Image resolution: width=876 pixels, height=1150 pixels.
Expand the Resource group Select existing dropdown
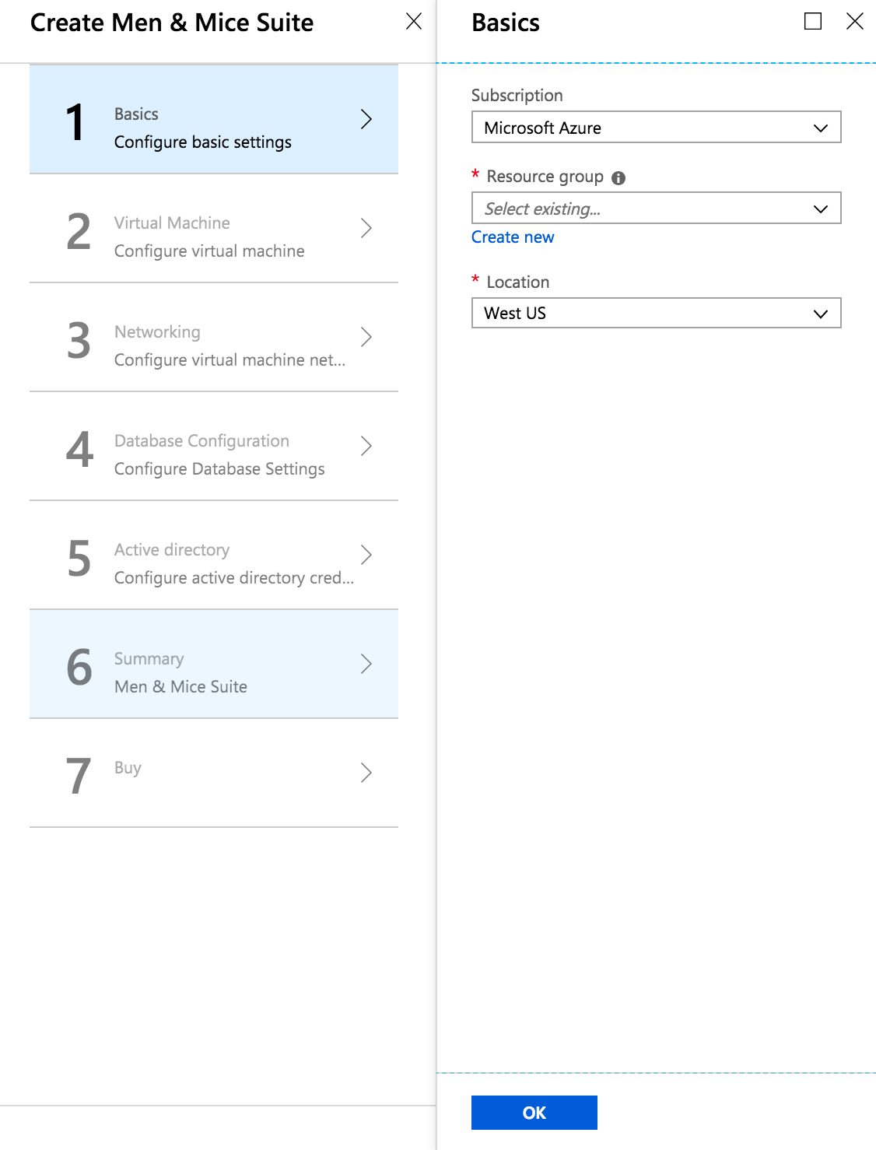point(656,209)
